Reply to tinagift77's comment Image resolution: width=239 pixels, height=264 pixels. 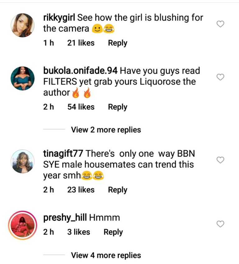pyautogui.click(x=118, y=190)
